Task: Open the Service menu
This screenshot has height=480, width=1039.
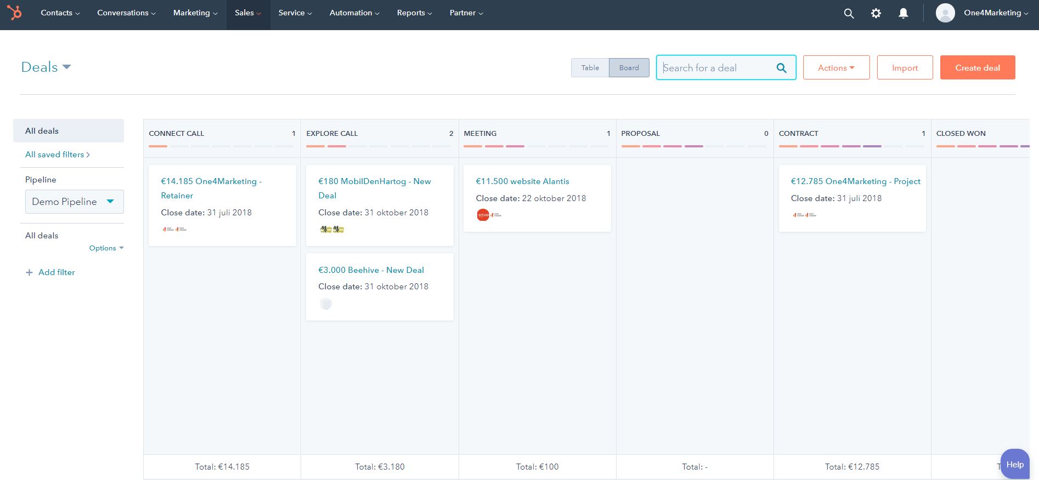Action: click(x=295, y=13)
